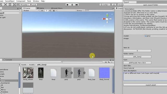Toggle scene audio speaker icon
Image resolution: width=167 pixels, height=94 pixels.
(x=50, y=10)
